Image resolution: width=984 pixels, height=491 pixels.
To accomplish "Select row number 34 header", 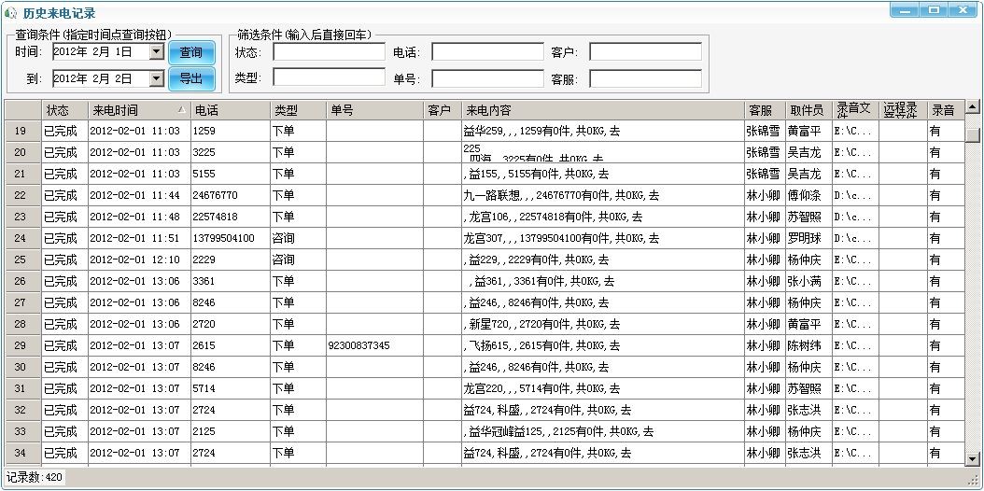I will 23,453.
